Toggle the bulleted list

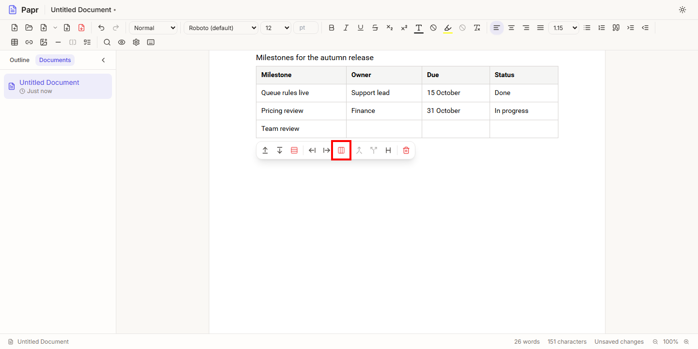587,28
